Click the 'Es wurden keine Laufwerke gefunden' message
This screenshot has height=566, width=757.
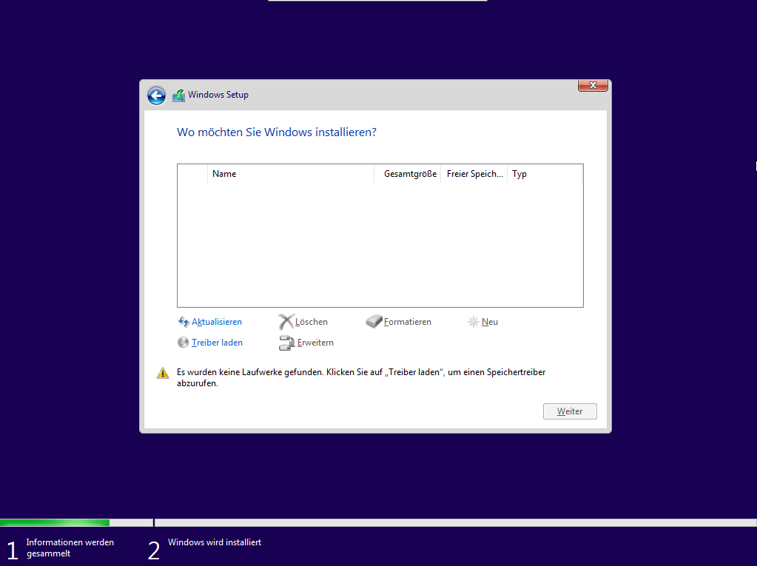(x=361, y=378)
